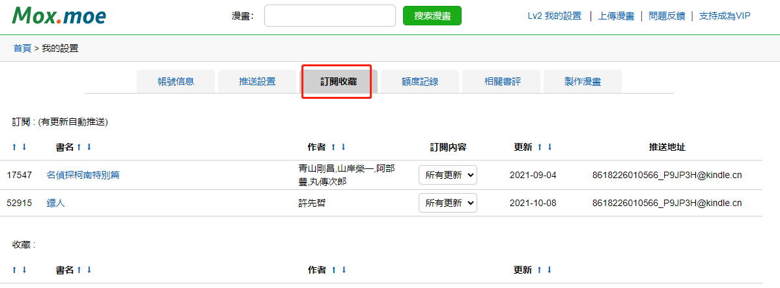Sort subscriptions by ID descending arrow
780x288 pixels.
pyautogui.click(x=24, y=147)
